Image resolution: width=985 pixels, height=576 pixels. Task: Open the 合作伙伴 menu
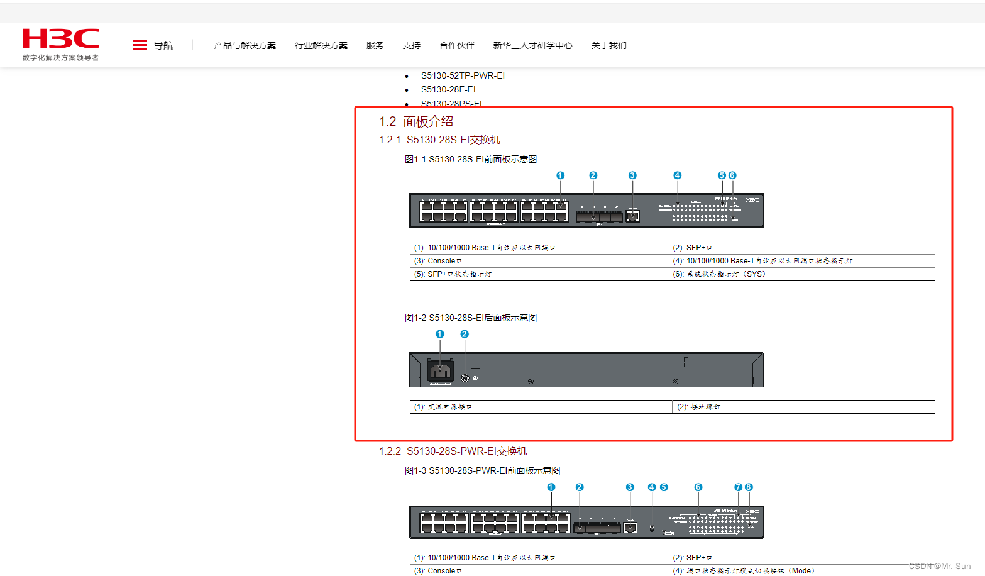coord(456,45)
